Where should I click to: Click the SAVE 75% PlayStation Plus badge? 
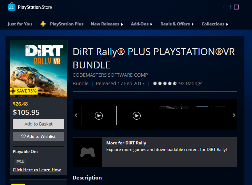(24, 91)
